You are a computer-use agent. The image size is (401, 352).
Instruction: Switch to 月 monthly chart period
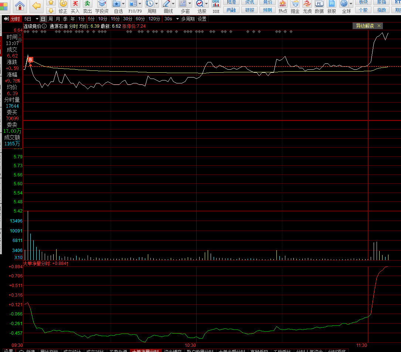58,19
